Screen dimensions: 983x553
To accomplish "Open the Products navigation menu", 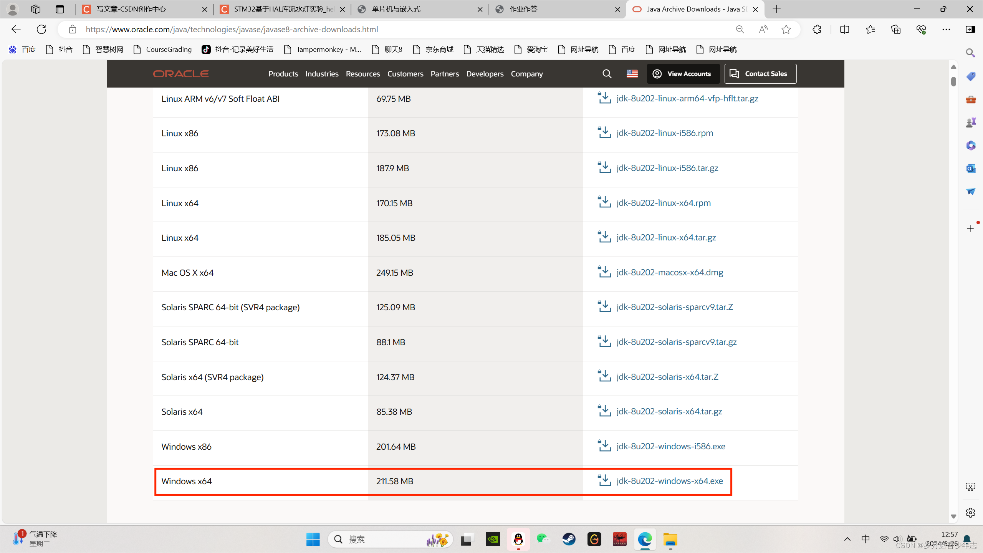I will [x=283, y=74].
